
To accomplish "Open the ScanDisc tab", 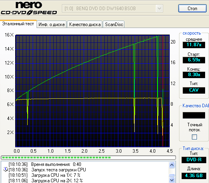I will click(x=114, y=24).
